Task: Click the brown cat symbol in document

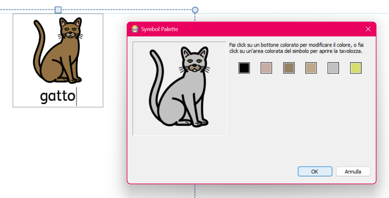Action: (58, 51)
